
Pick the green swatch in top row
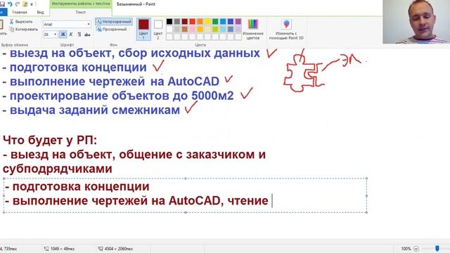pyautogui.click(x=215, y=22)
